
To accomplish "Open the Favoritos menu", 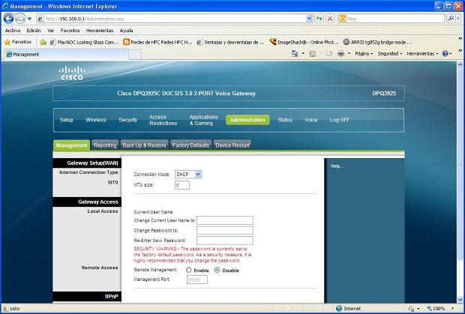I will (x=70, y=31).
